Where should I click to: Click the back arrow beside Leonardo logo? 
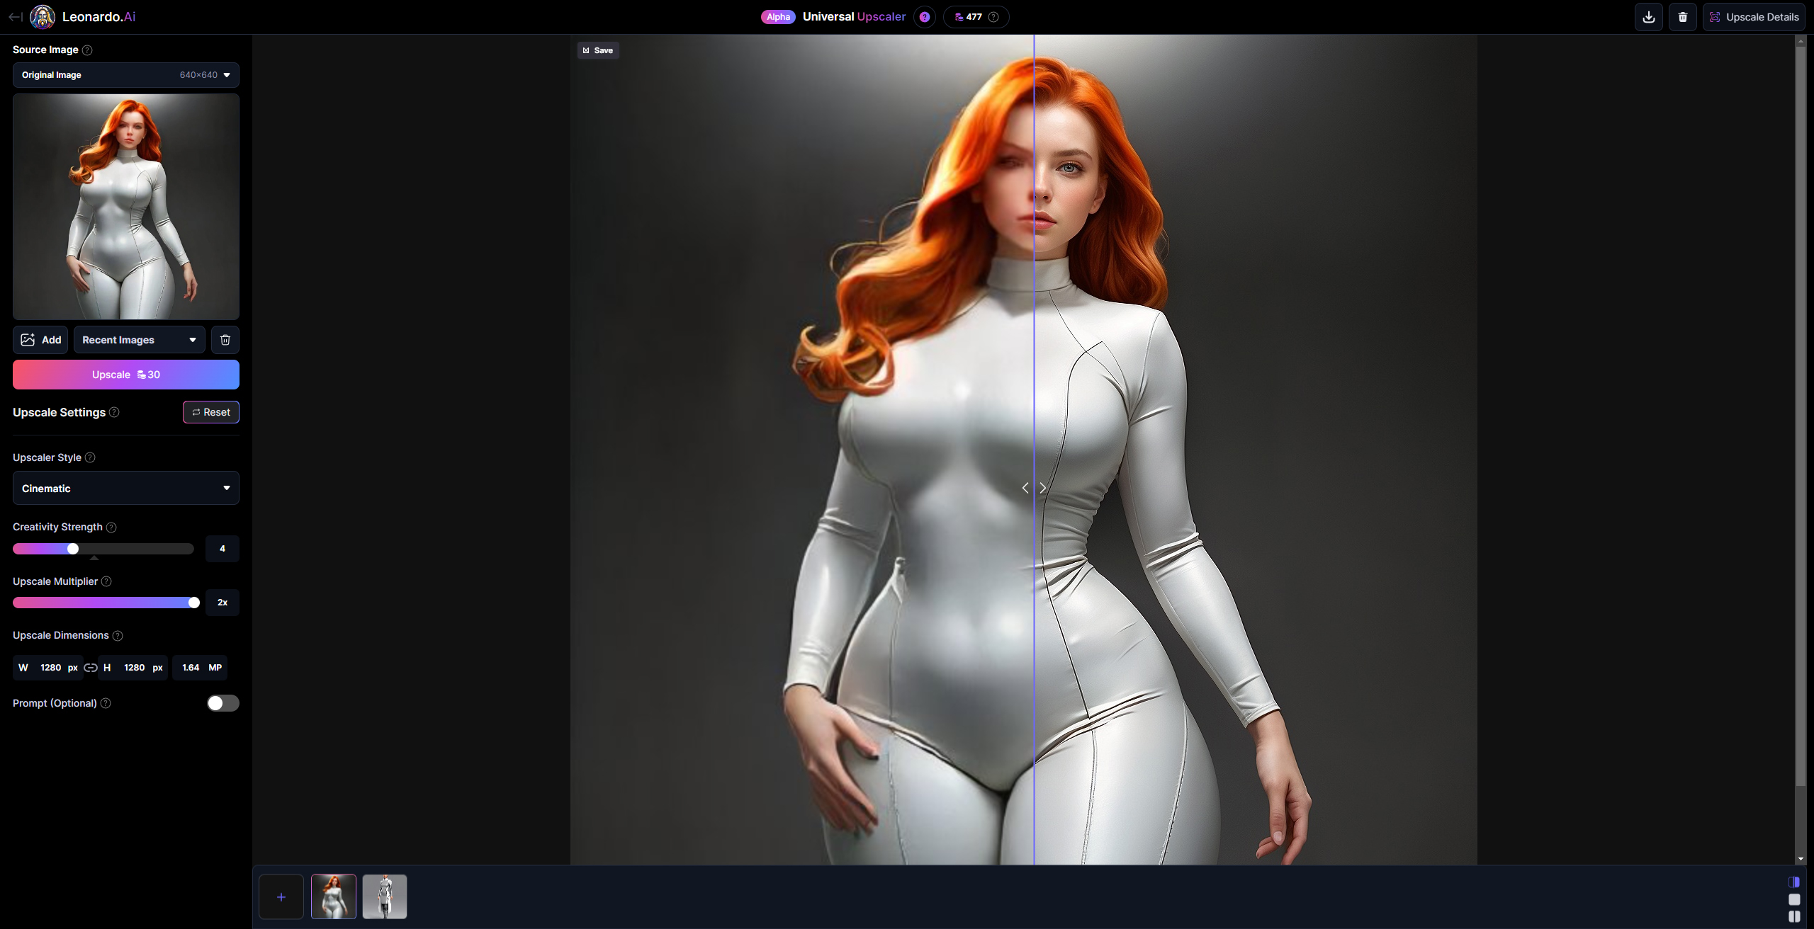tap(15, 16)
